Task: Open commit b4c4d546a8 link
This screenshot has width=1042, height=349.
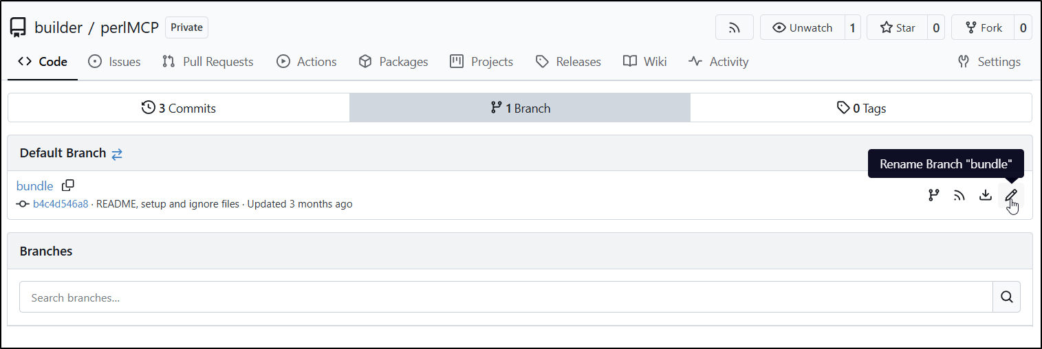Action: click(x=61, y=203)
